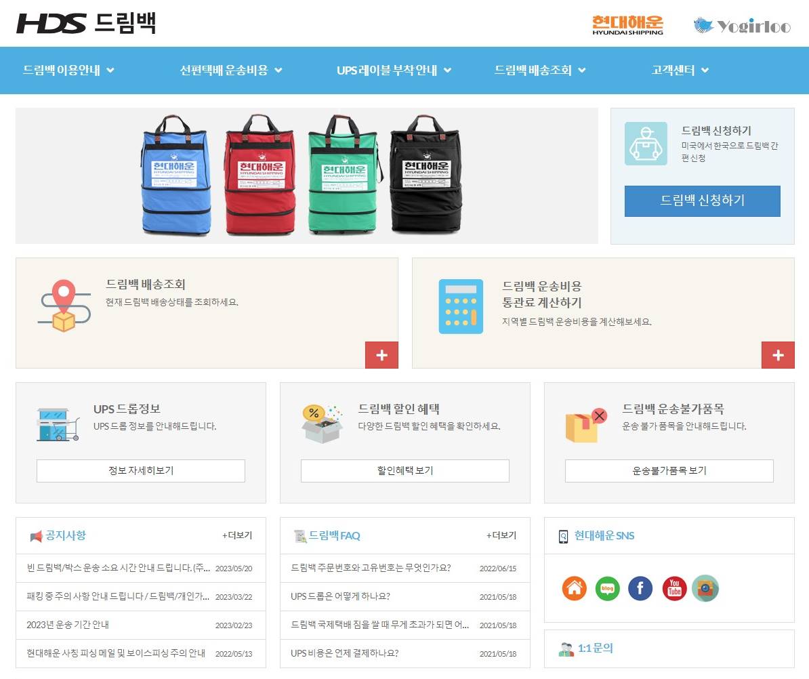Click the 현대해운 SNS panel title
Screen dimensions: 809x679
604,535
